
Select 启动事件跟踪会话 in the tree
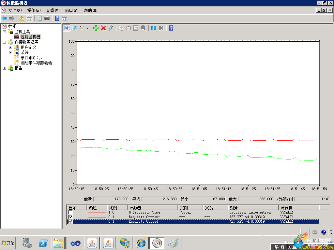(x=36, y=63)
